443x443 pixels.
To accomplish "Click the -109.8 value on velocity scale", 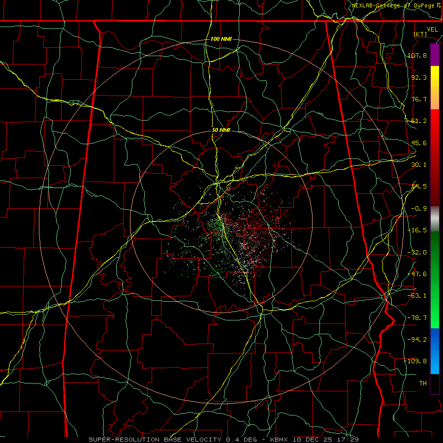I will 415,361.
